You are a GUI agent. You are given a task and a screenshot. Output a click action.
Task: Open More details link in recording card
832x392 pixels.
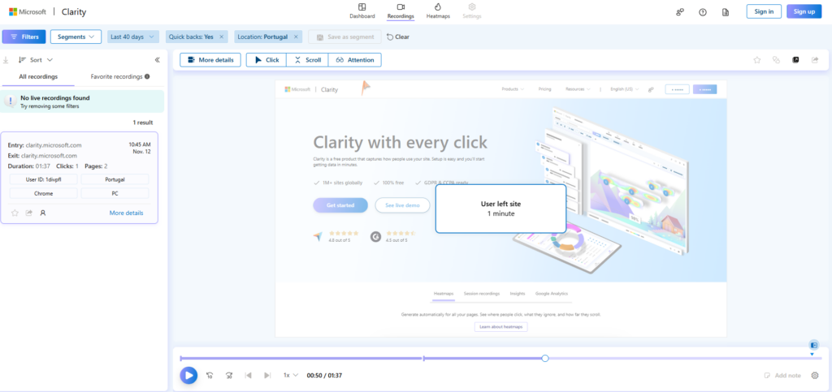pos(126,213)
